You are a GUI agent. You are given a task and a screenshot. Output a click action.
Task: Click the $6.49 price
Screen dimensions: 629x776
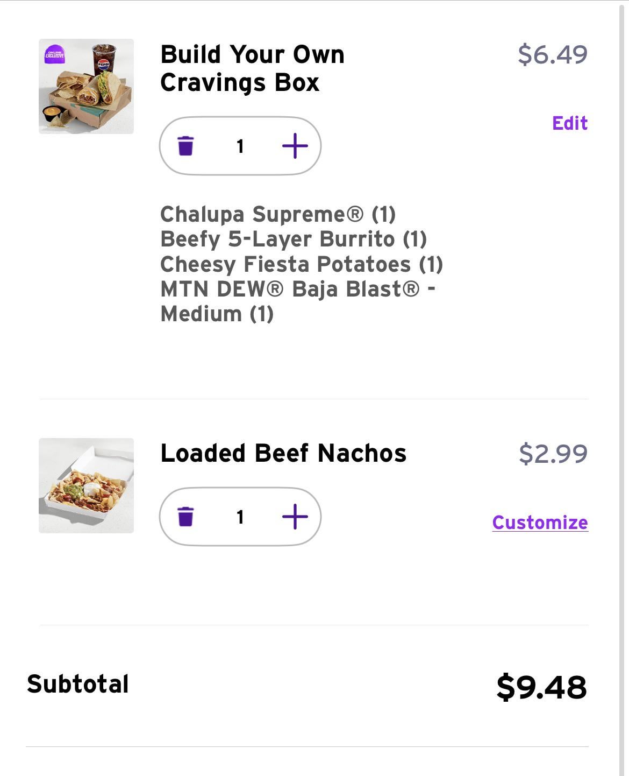click(553, 55)
